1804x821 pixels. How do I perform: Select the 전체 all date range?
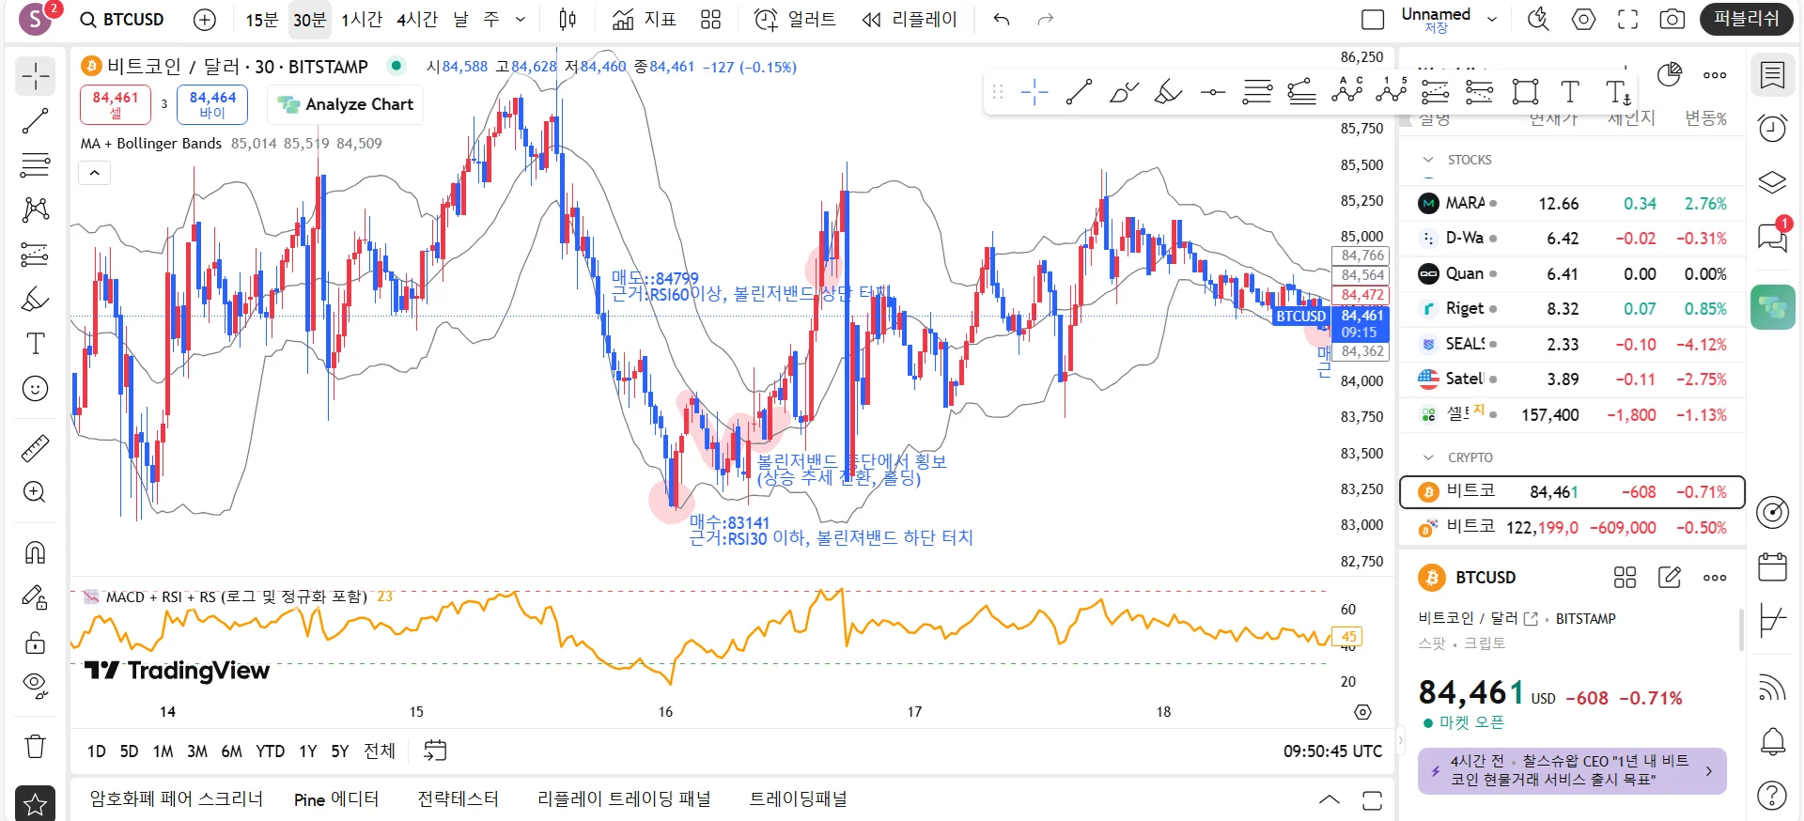point(380,751)
